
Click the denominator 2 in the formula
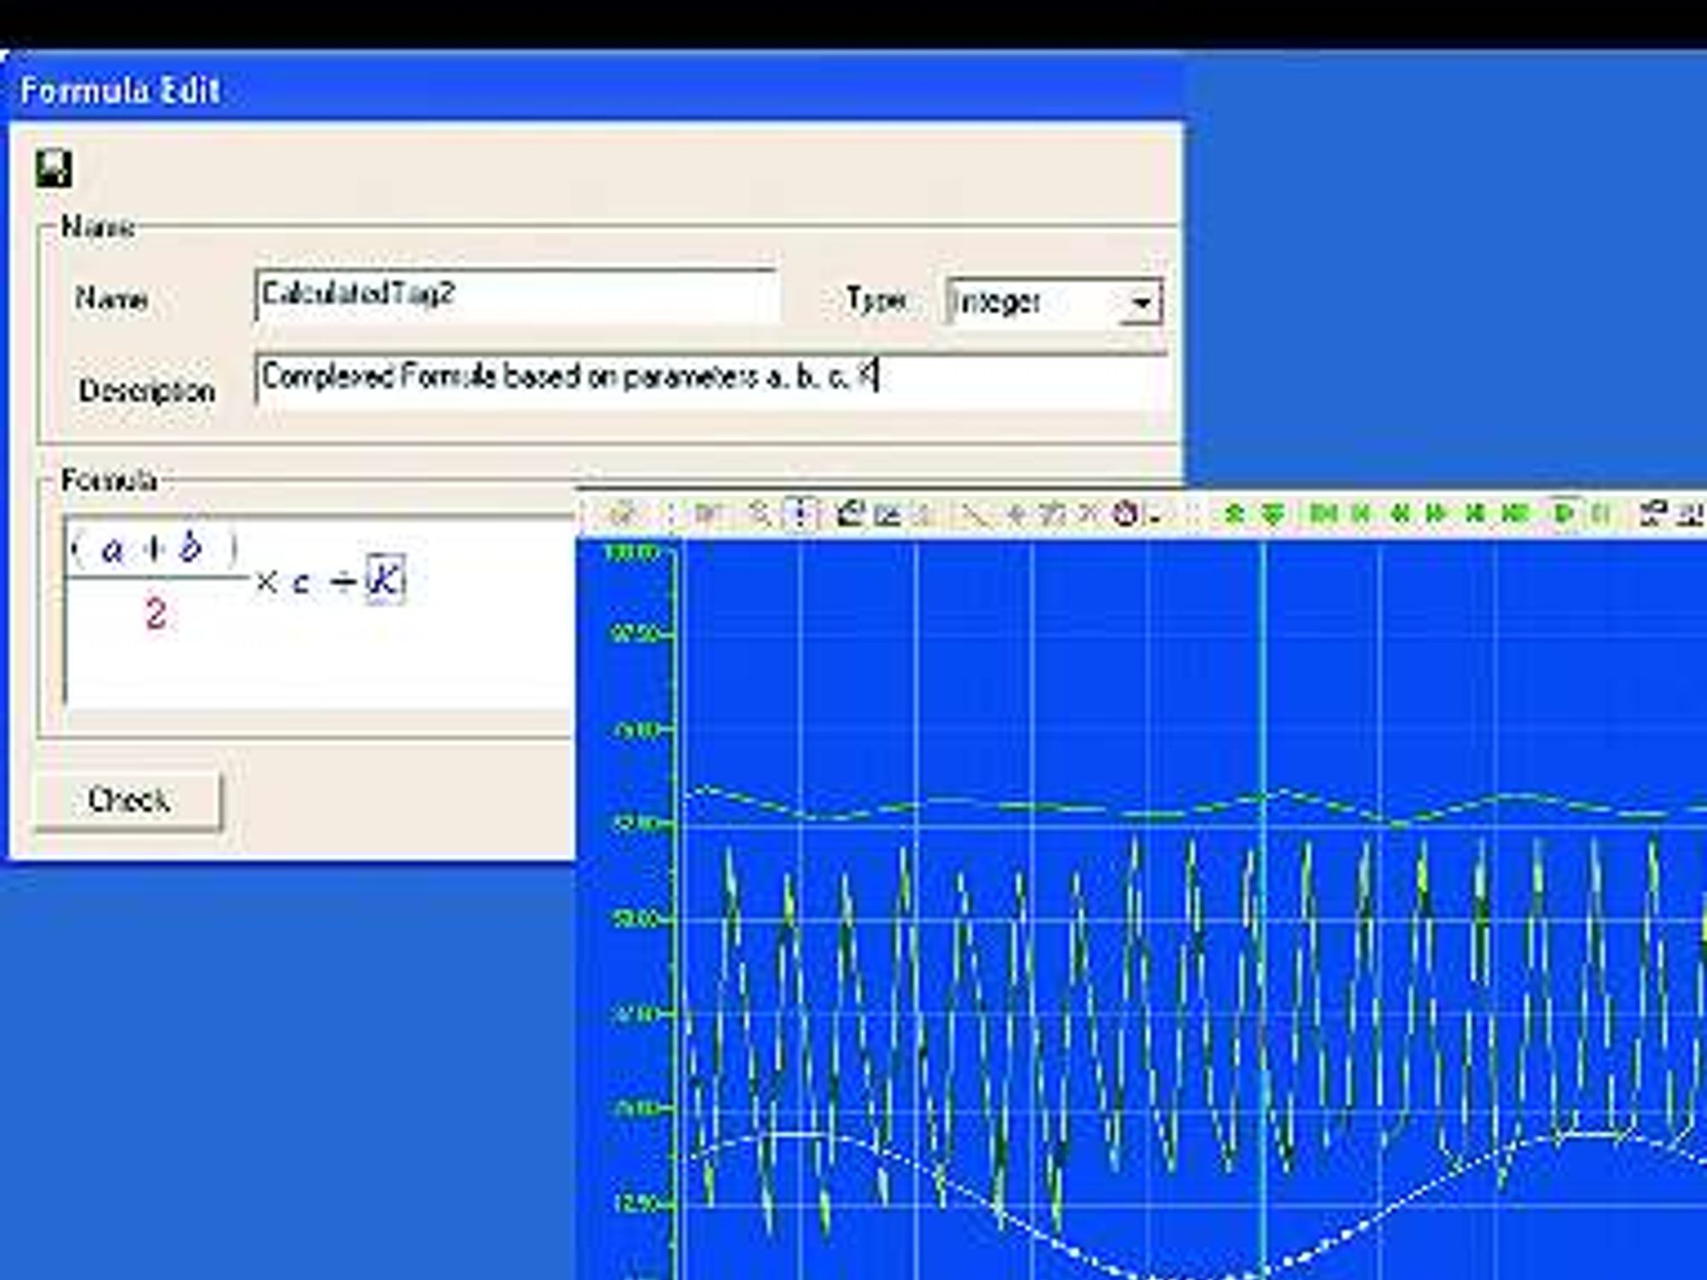point(155,614)
